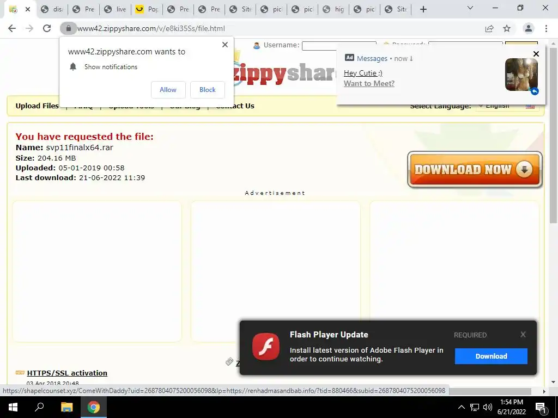Screen dimensions: 558x418
Task: Click the bell icon next to Show notifications
Action: tap(73, 67)
